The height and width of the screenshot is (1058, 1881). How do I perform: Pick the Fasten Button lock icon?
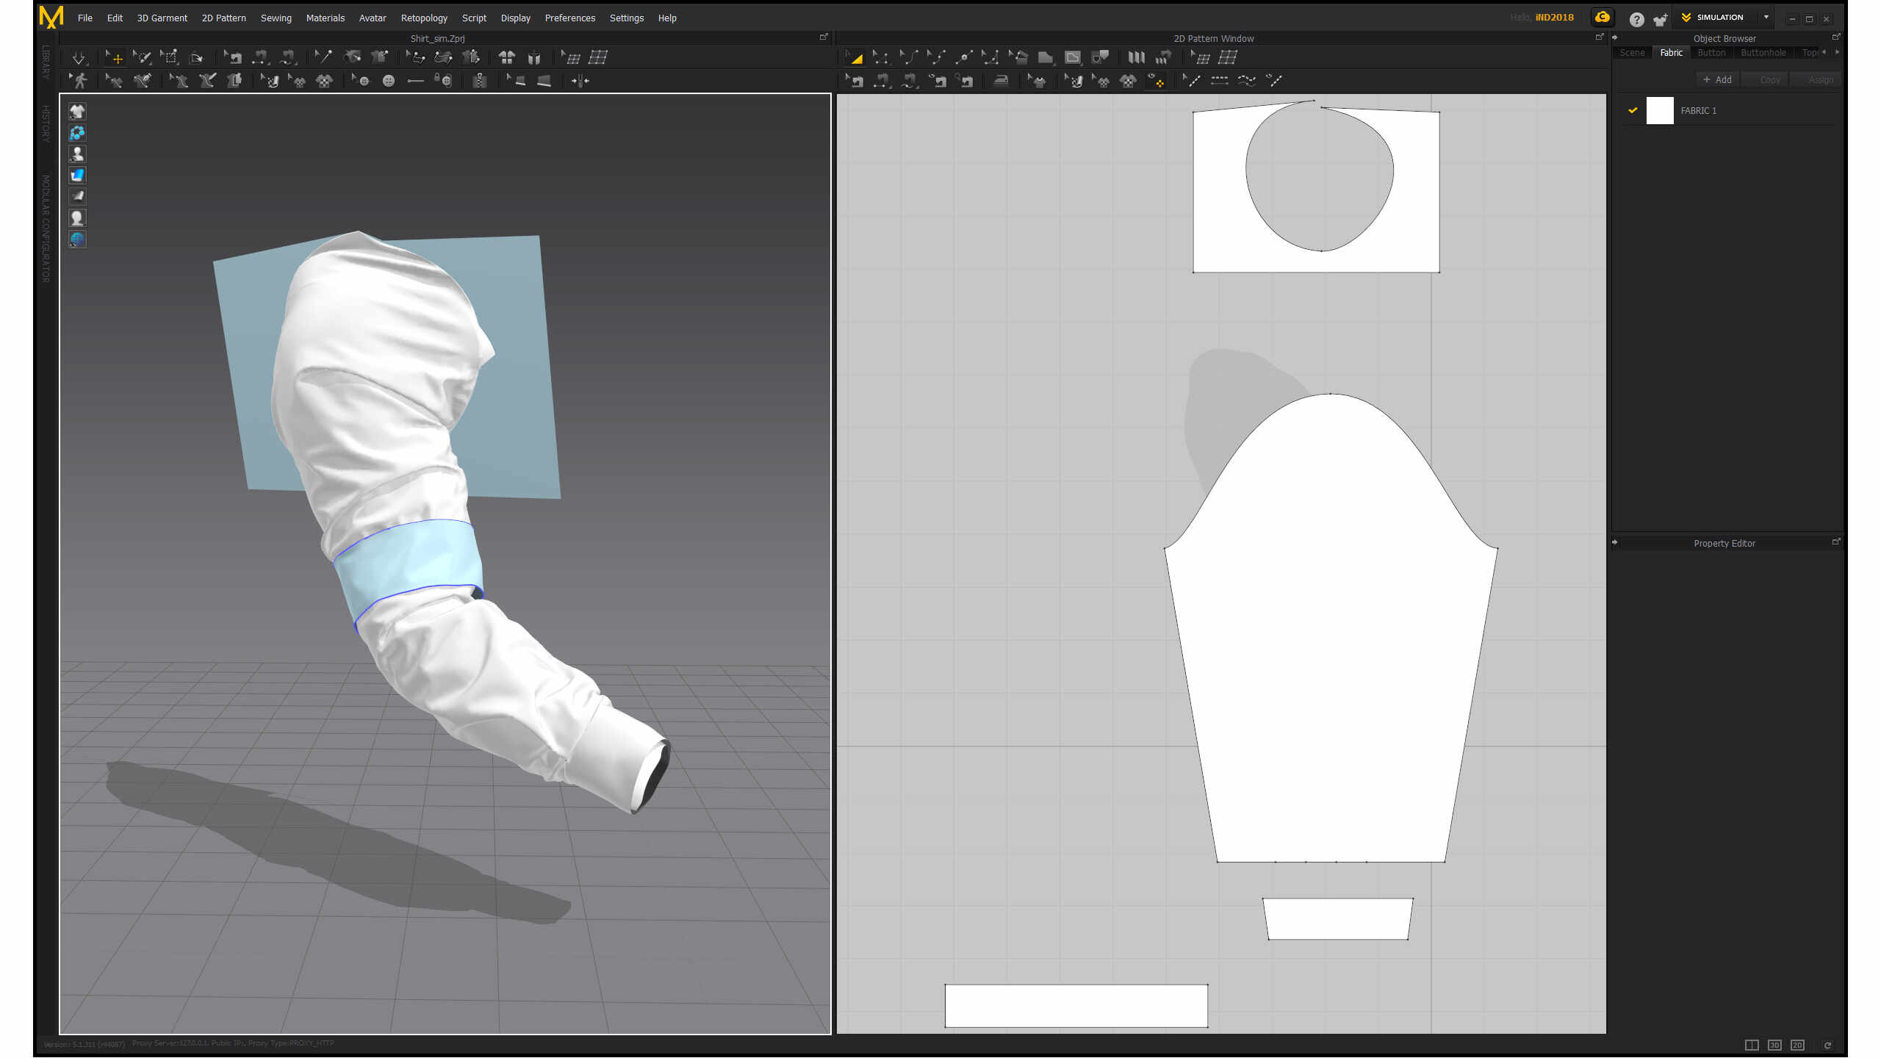(442, 81)
